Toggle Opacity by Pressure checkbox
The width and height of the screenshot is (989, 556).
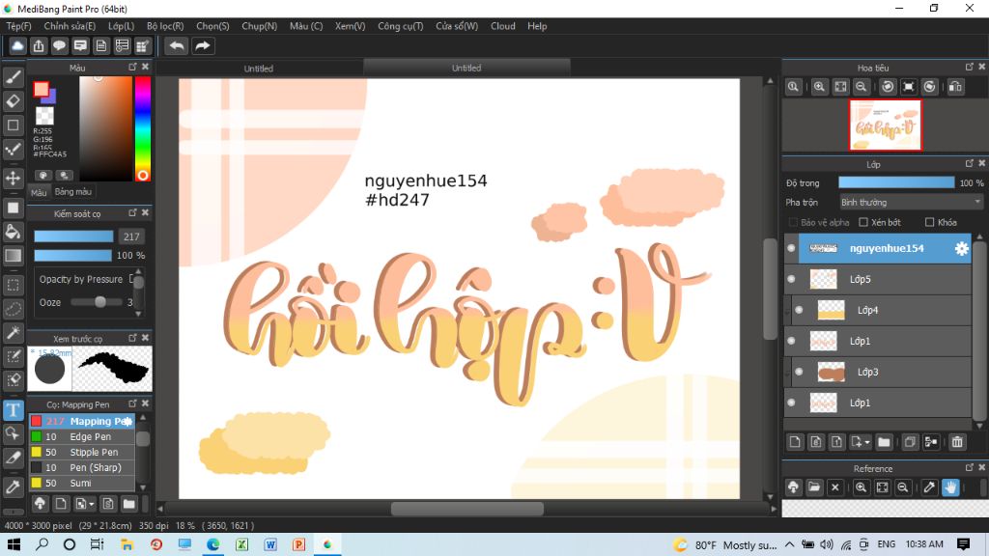tap(131, 279)
